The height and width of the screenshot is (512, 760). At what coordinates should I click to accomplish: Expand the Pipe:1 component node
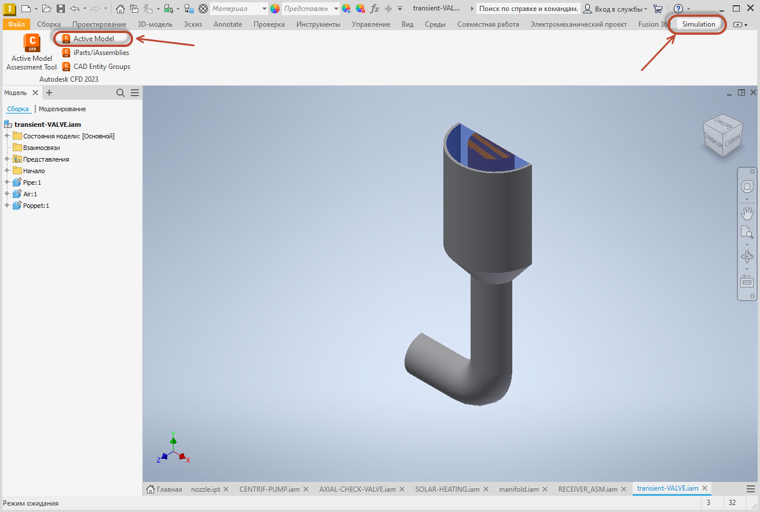pyautogui.click(x=7, y=182)
